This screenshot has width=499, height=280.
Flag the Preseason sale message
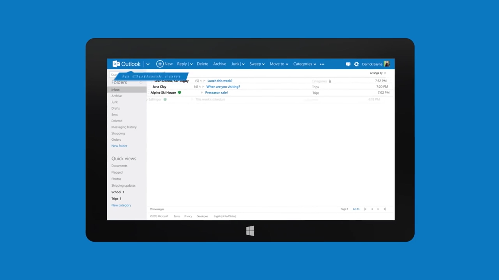(202, 93)
